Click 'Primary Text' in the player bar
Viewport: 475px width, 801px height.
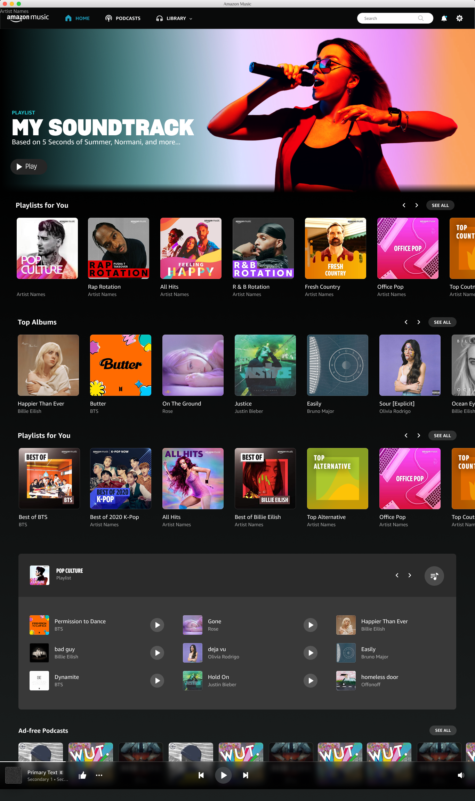tap(42, 772)
